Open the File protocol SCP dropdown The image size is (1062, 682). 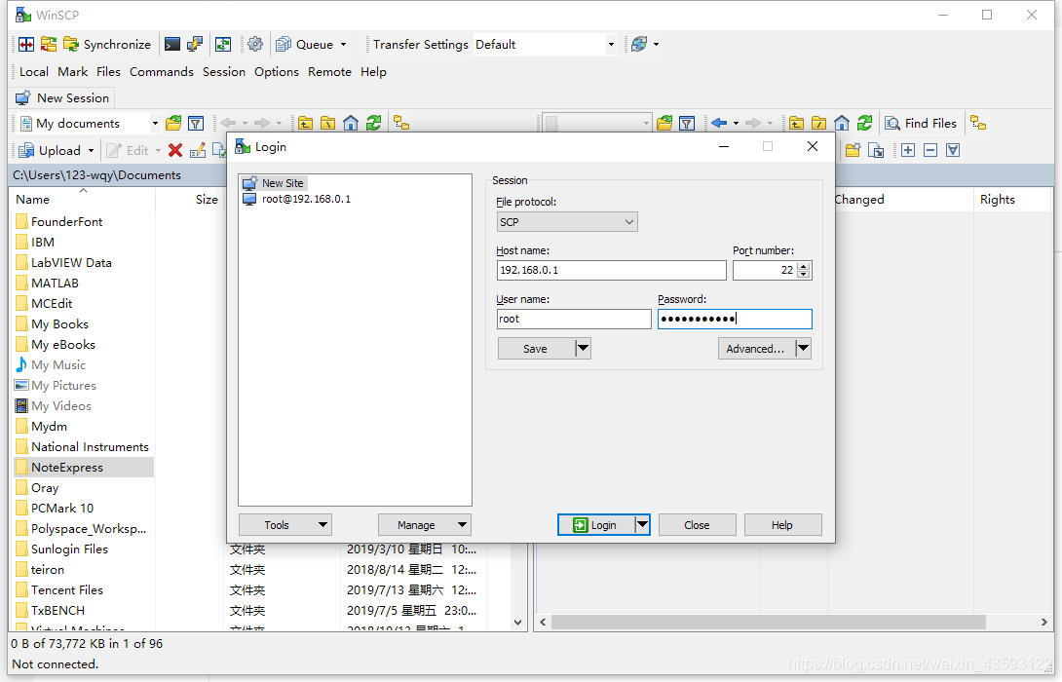(x=567, y=222)
